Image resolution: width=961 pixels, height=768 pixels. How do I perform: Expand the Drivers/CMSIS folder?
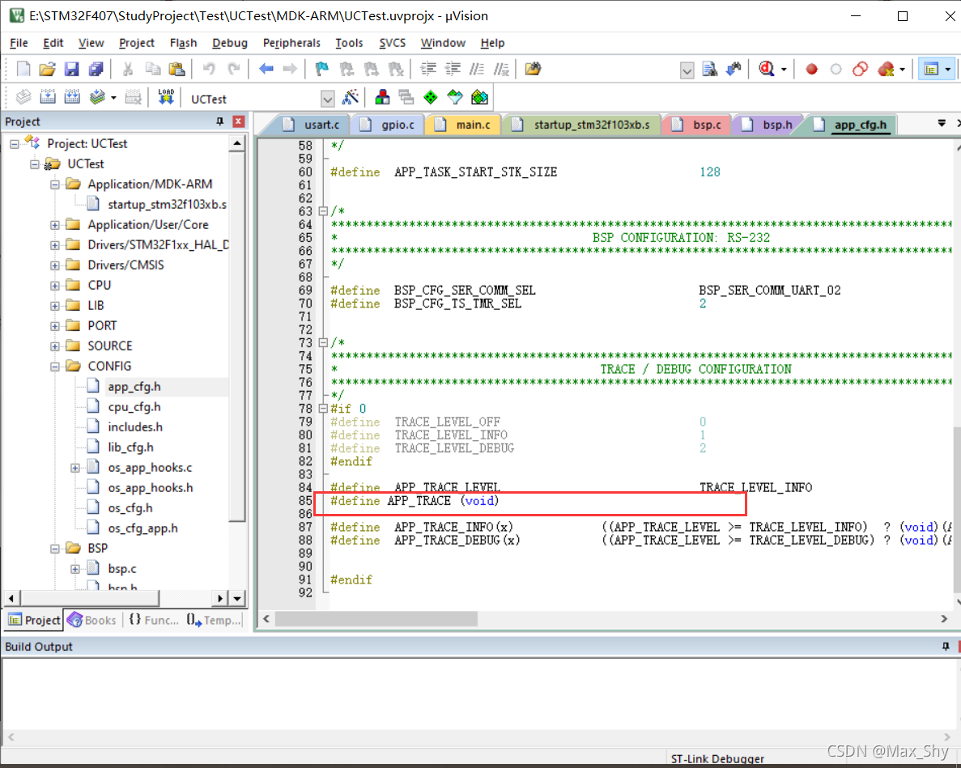point(54,265)
